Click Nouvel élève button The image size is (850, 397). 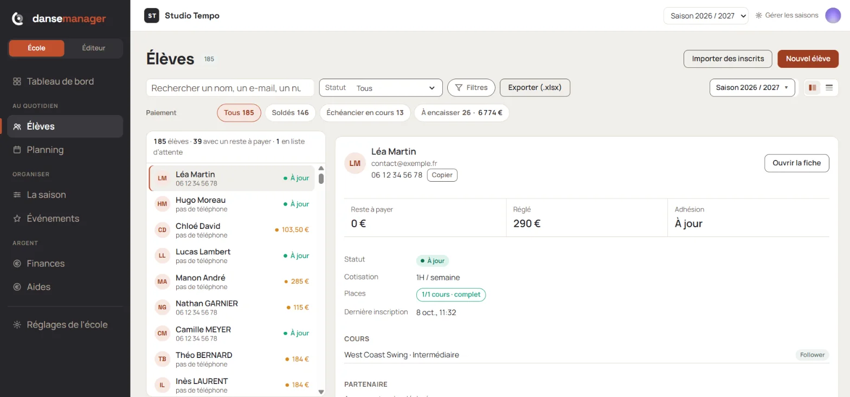pyautogui.click(x=808, y=59)
